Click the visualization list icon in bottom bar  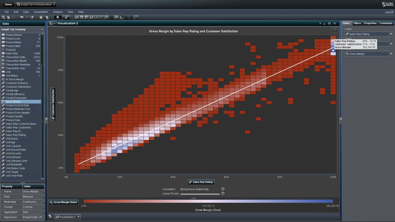(50, 217)
